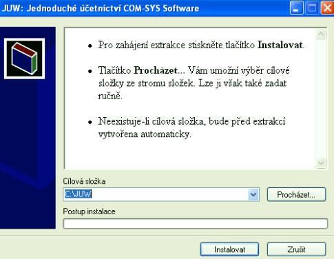Click the bold word Procházet in instructions
Screen dimensions: 334x259
click(x=156, y=70)
